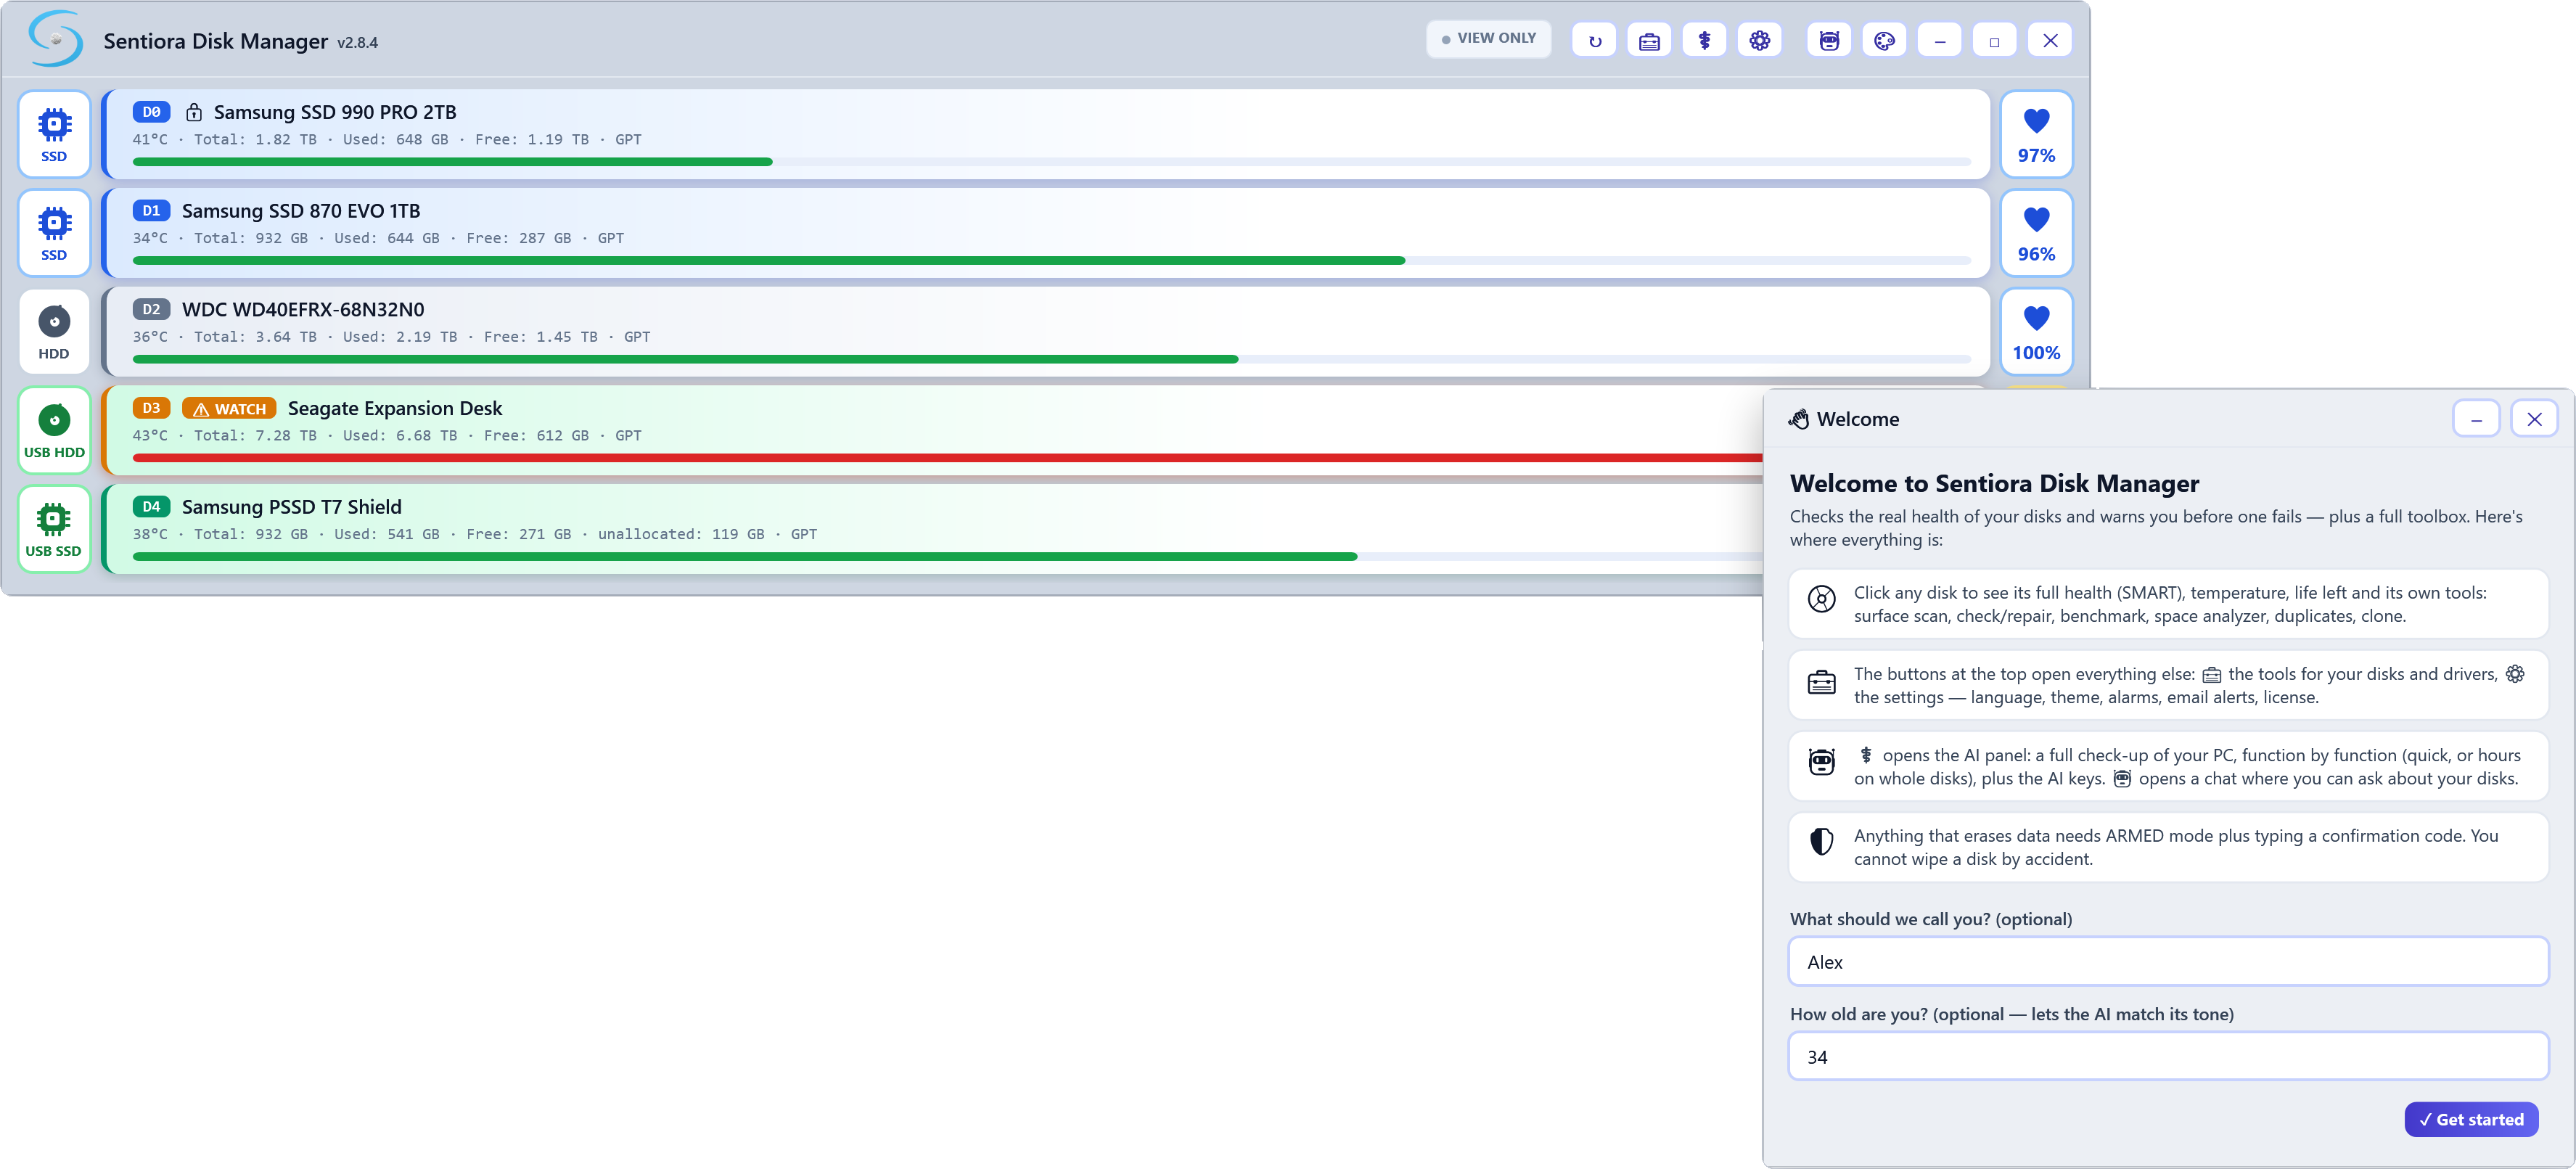
Task: Select the Samsung SSD 870 EVO 1TB row
Action: click(x=1045, y=233)
